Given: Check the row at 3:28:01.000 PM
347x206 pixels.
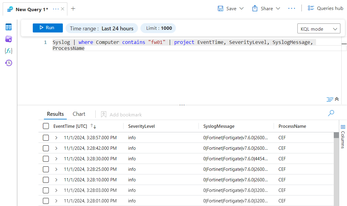Looking at the screenshot, I should tap(46, 201).
